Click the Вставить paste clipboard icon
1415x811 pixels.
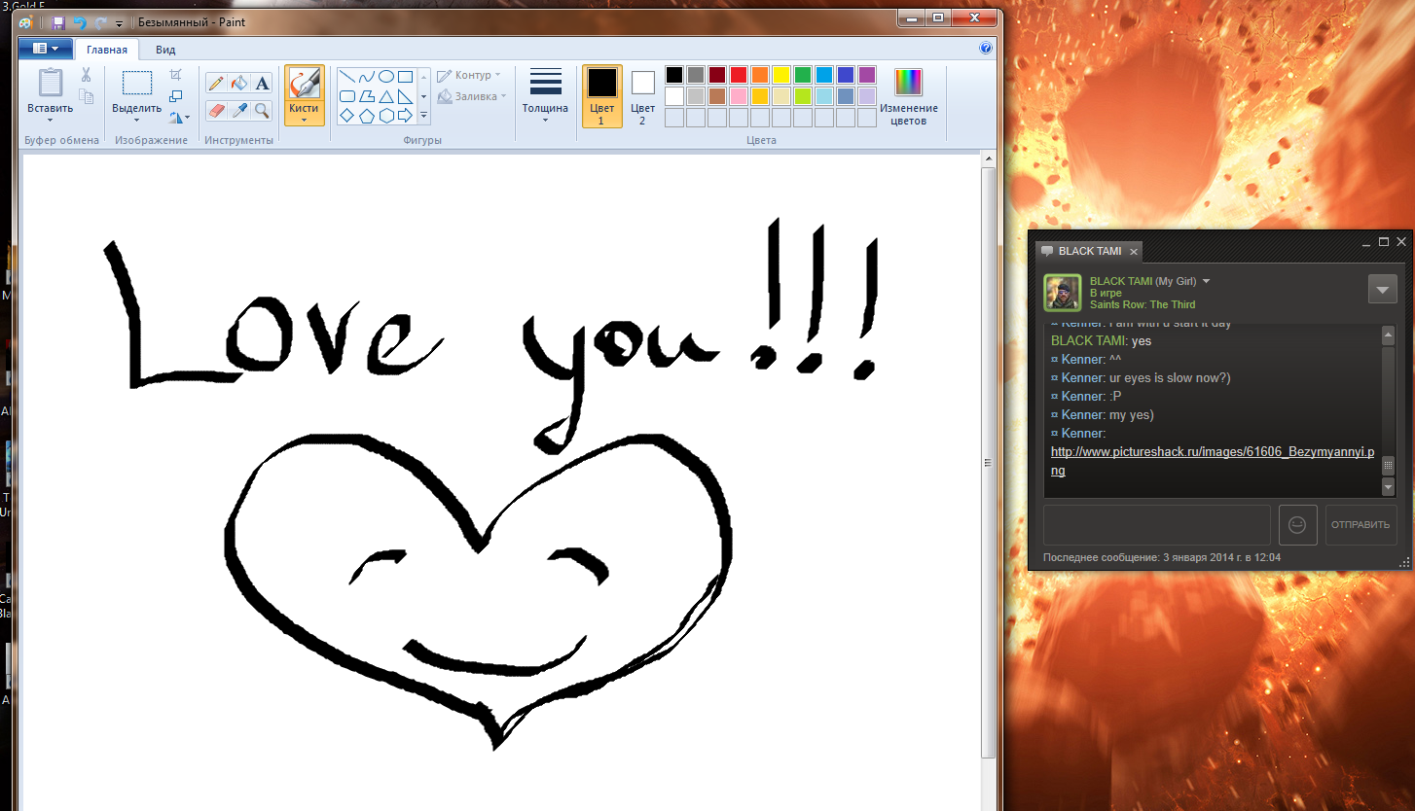[50, 84]
